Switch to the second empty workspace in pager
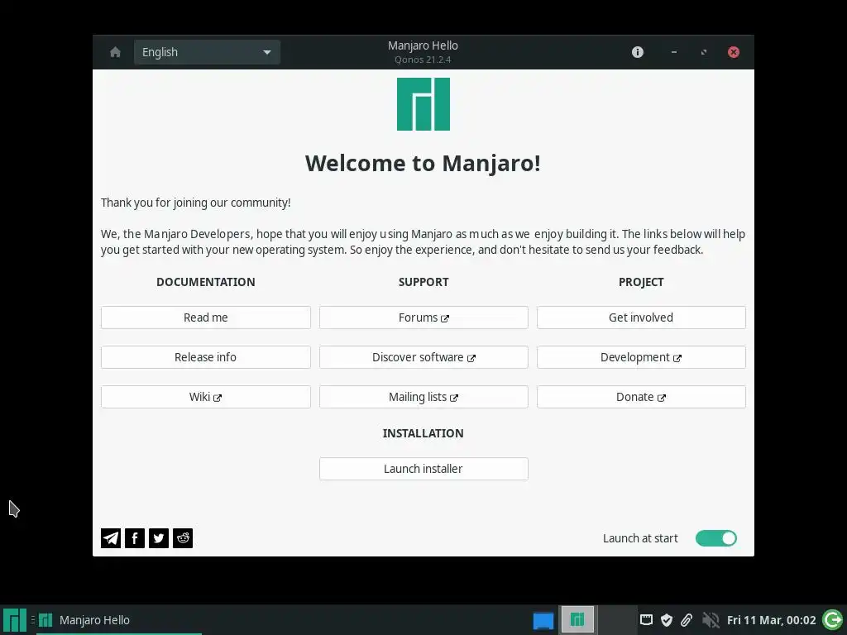The height and width of the screenshot is (635, 847). [615, 619]
